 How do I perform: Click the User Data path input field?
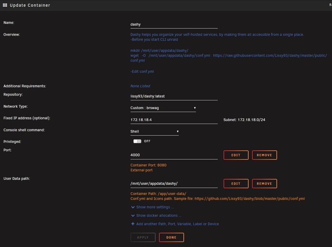point(174,184)
